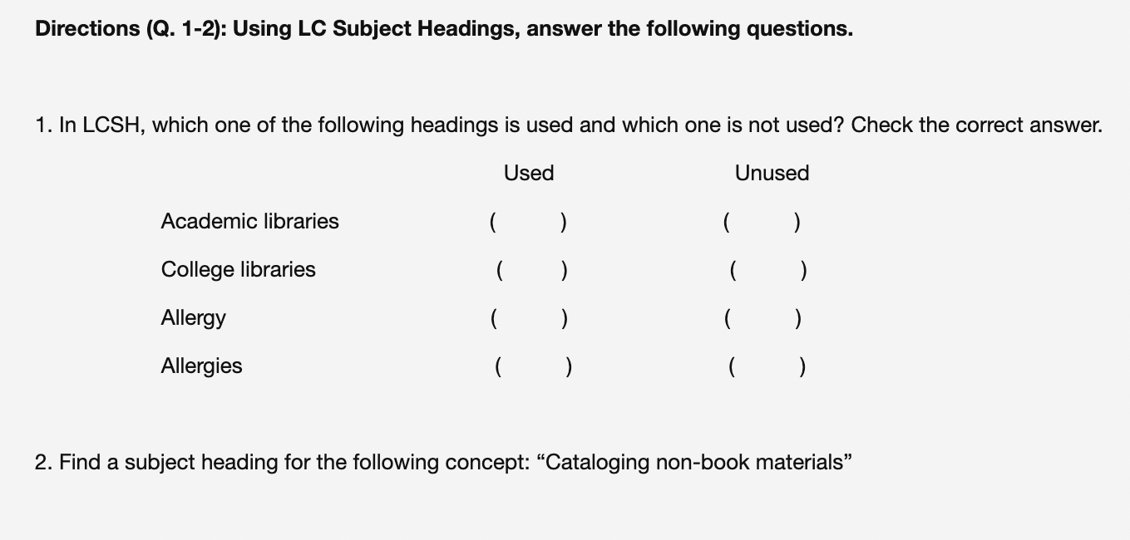Check Unused for Academic libraries
Viewport: 1130px width, 540px height.
coord(762,222)
